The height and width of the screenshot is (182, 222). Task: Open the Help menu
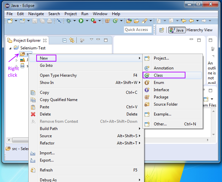point(116,14)
